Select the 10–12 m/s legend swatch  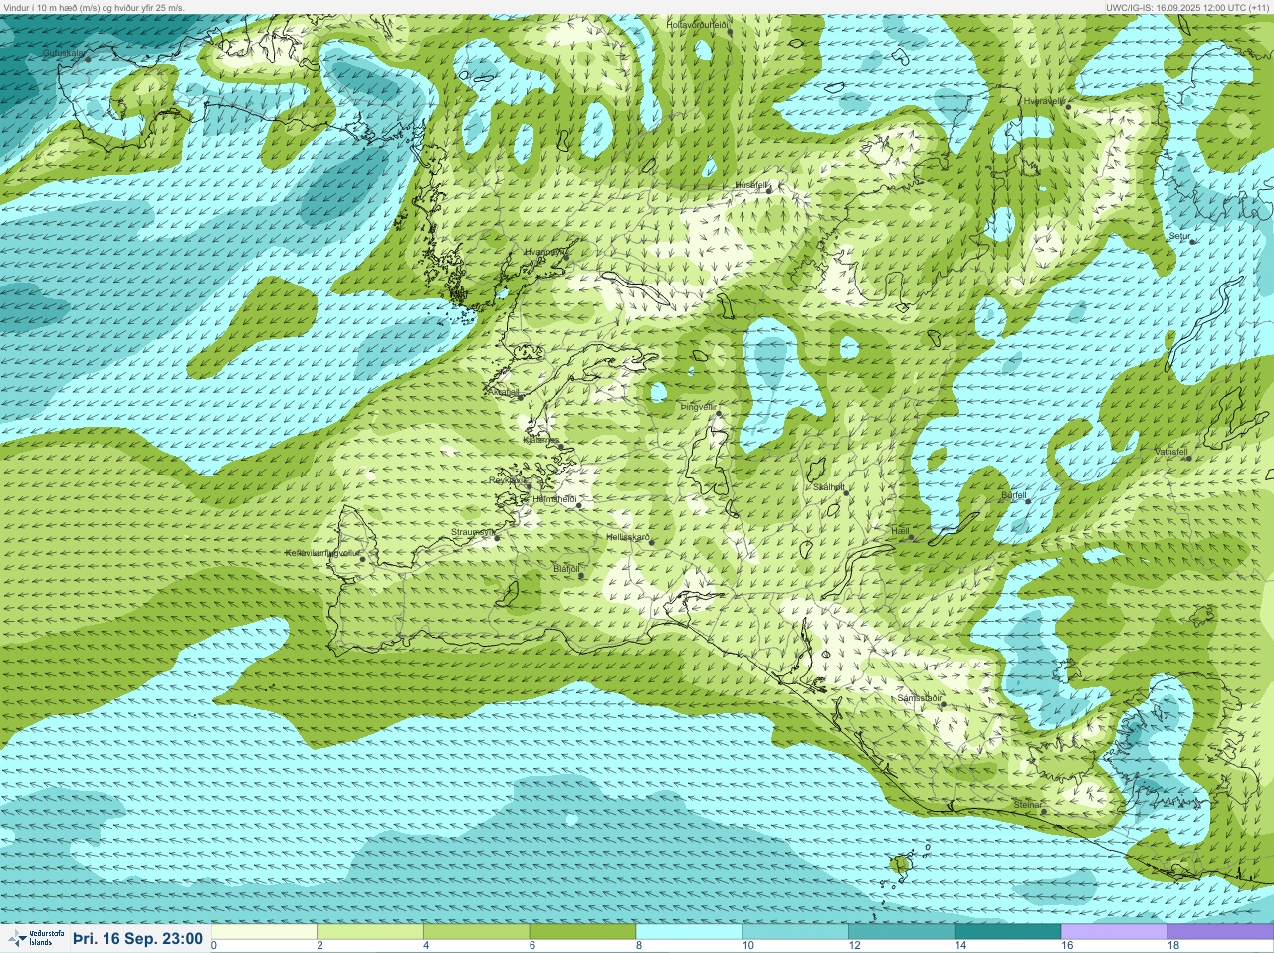[794, 932]
